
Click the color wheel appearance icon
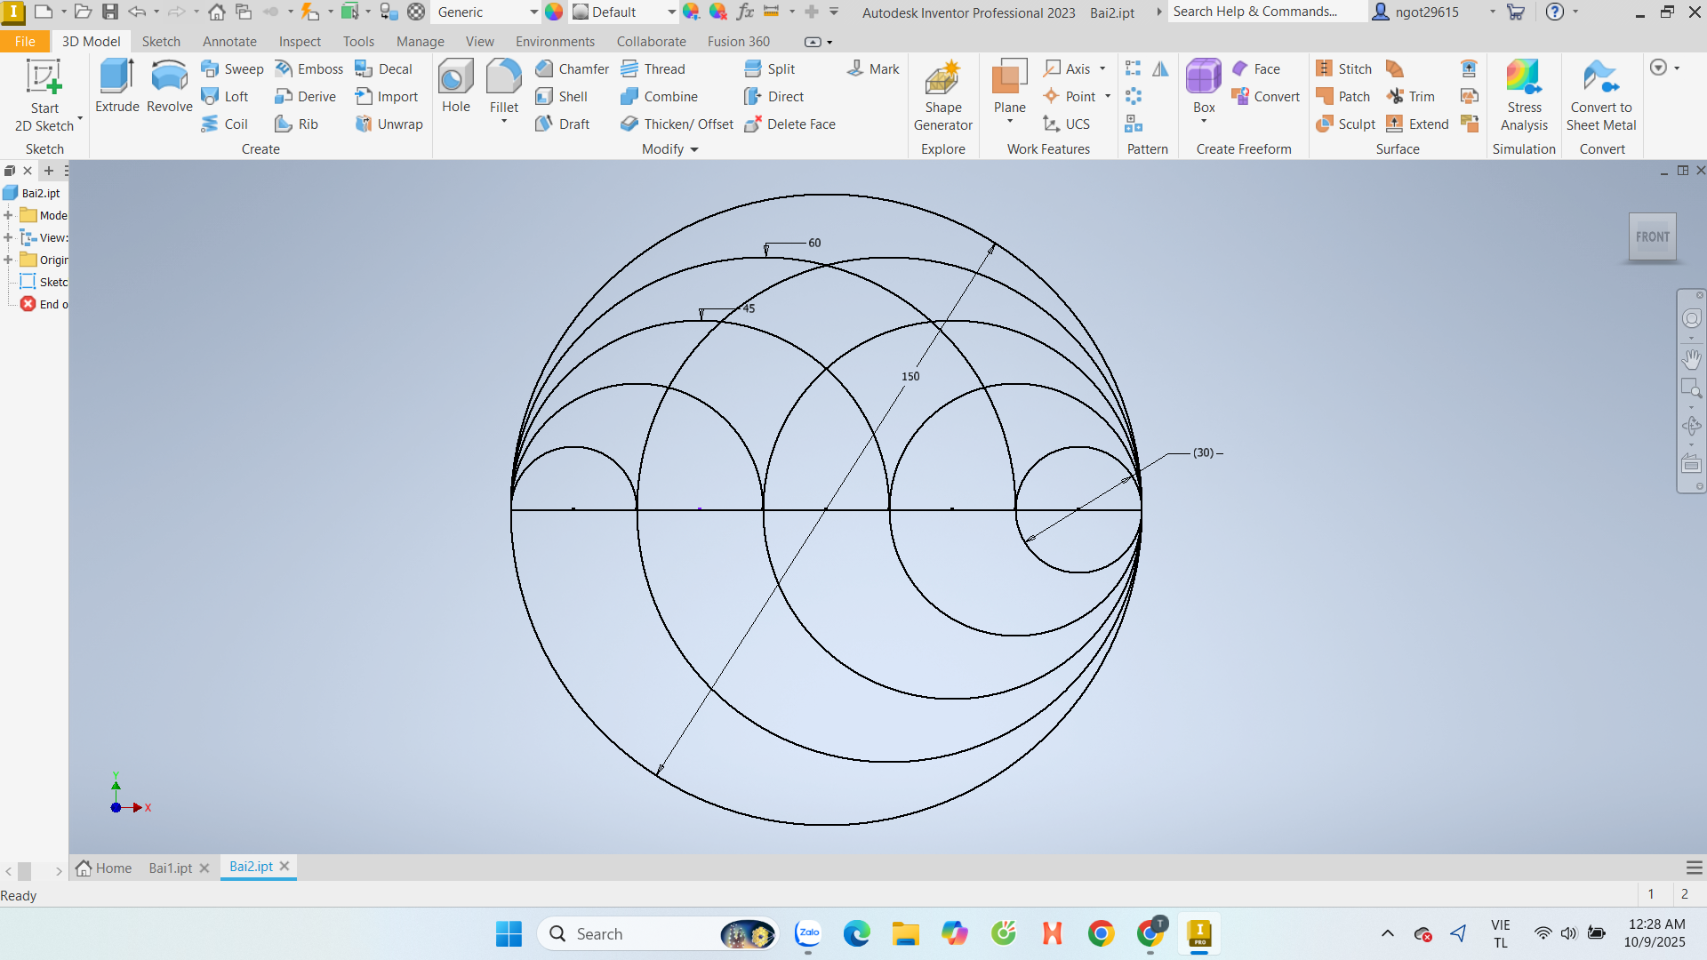click(x=554, y=12)
